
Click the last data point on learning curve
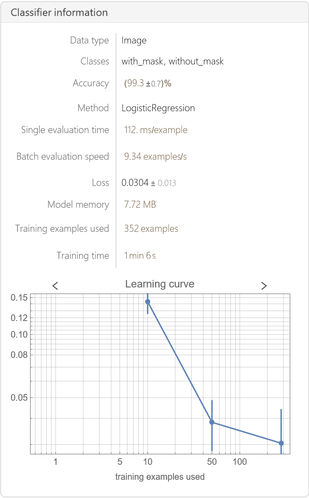(281, 443)
